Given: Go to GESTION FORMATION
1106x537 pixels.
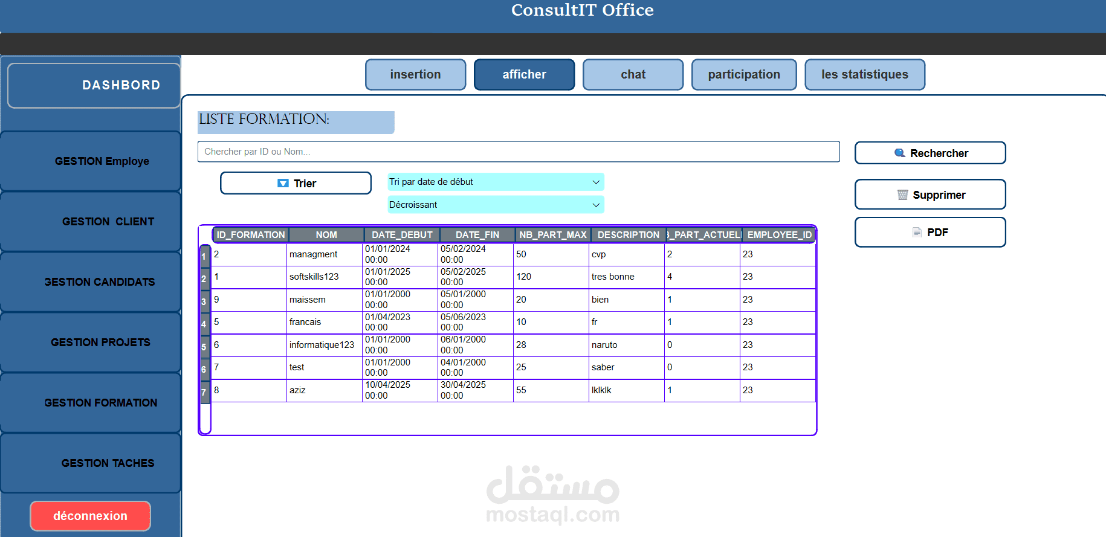Looking at the screenshot, I should (x=91, y=403).
